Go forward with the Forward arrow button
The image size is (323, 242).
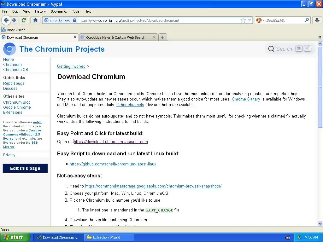[14, 20]
